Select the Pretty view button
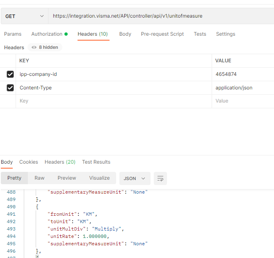The width and height of the screenshot is (274, 258). pyautogui.click(x=14, y=178)
